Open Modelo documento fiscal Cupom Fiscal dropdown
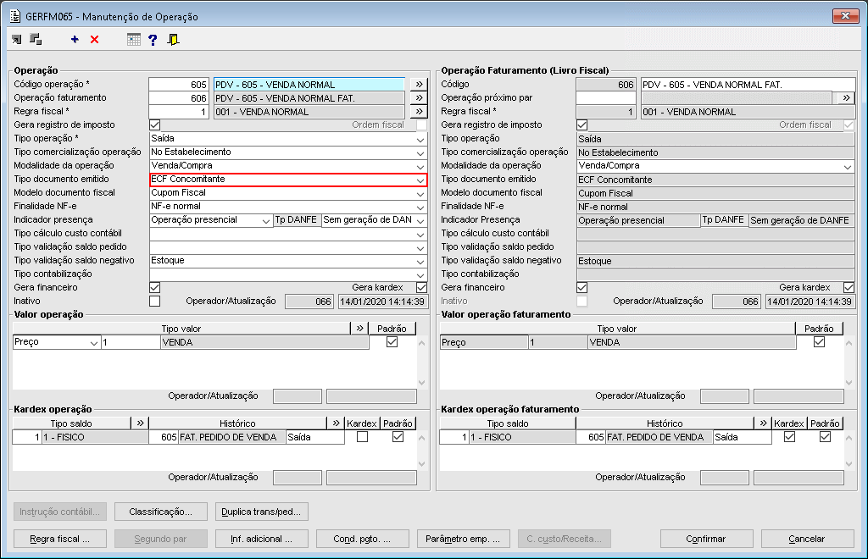868x559 pixels. click(420, 193)
